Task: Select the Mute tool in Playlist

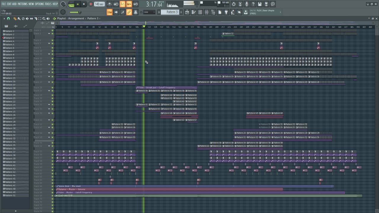Action: (x=27, y=19)
